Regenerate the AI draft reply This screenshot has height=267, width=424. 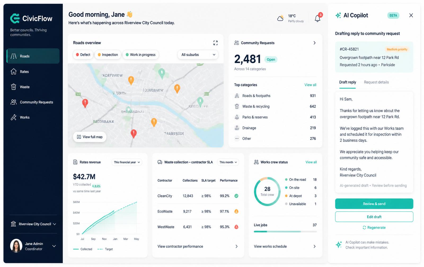[x=374, y=228]
